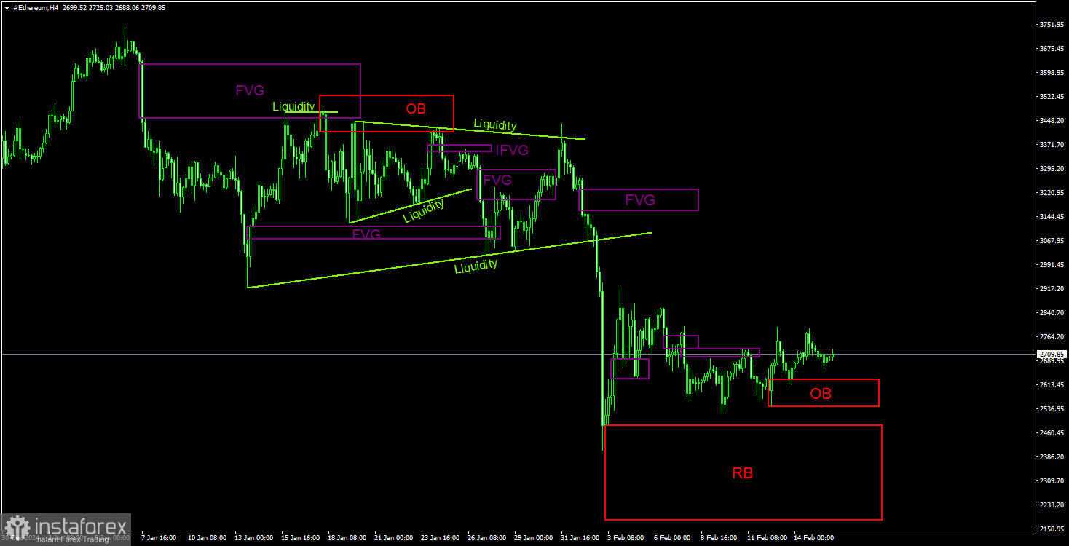Click the 2536.95 price axis label
This screenshot has width=1069, height=546.
click(1052, 409)
